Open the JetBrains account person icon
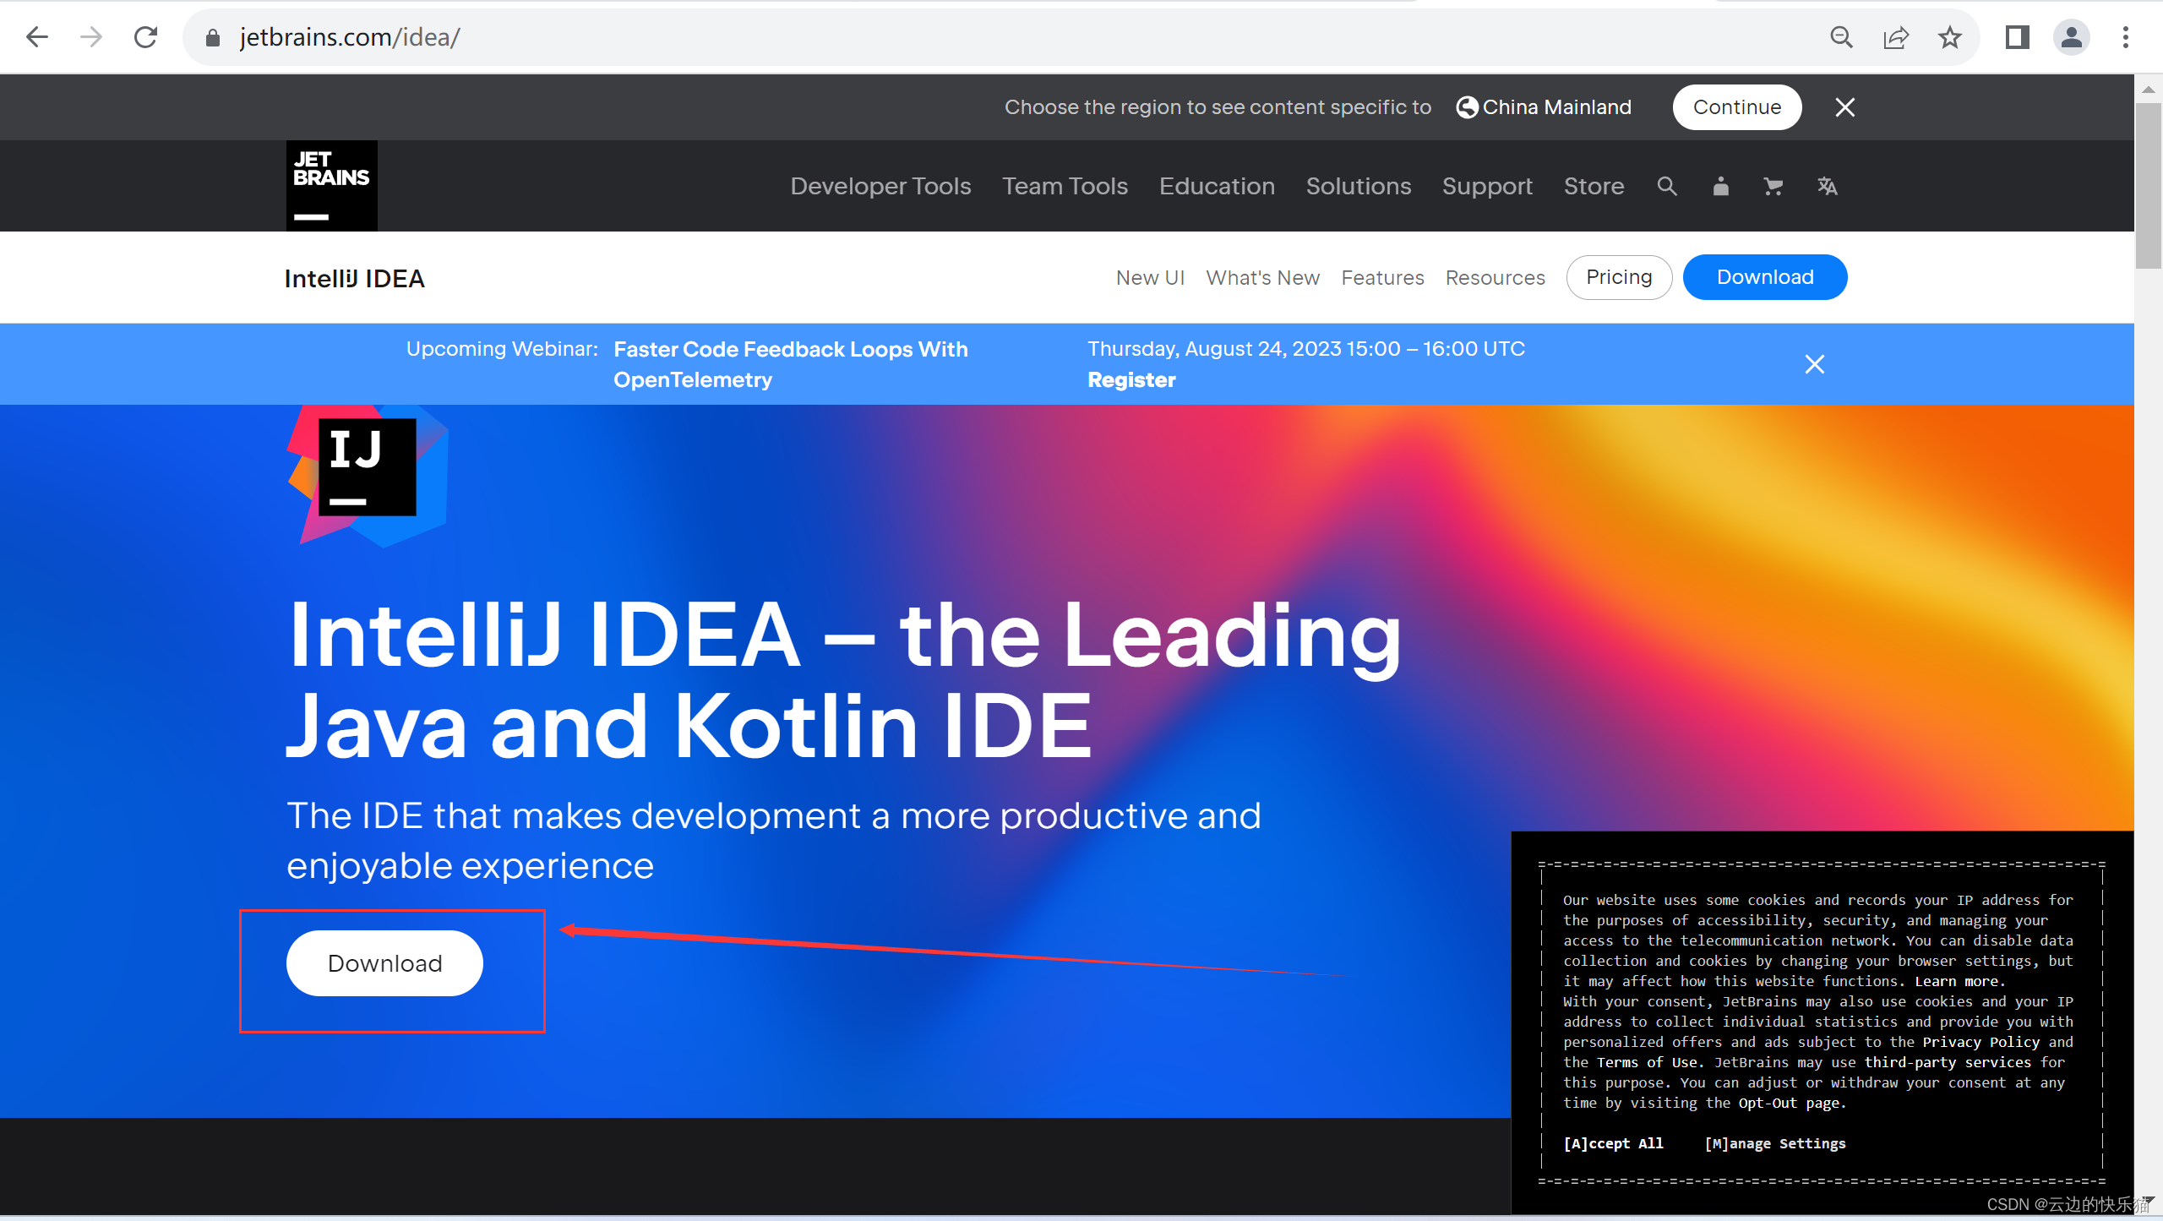 1720,186
